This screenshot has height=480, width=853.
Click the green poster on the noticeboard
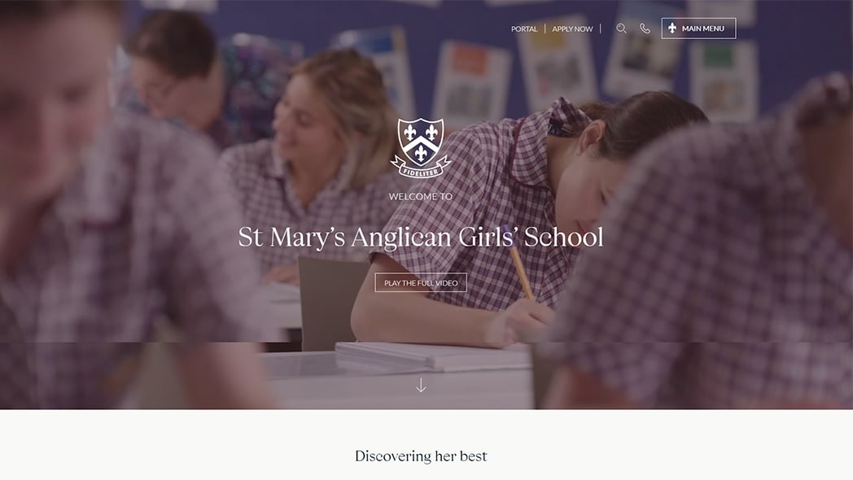click(718, 56)
